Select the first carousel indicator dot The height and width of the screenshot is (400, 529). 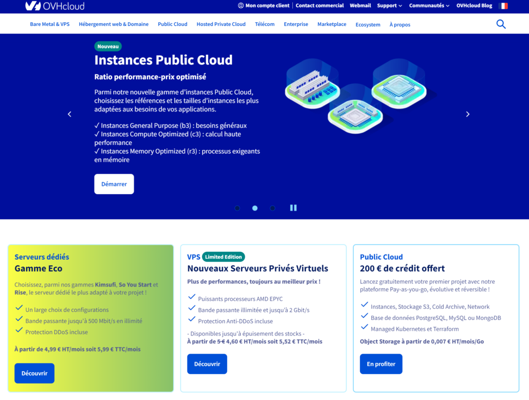(x=237, y=208)
